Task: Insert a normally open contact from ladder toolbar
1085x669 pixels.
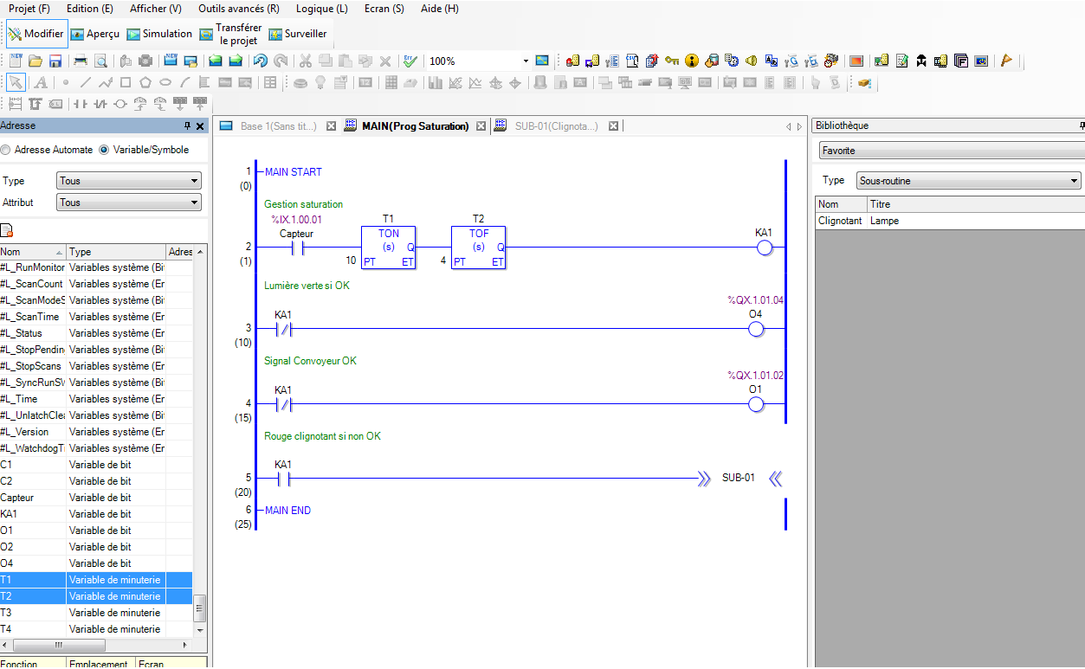Action: pyautogui.click(x=81, y=104)
